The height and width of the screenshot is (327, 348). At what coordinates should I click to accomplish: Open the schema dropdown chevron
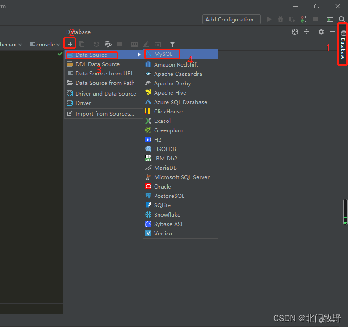pos(20,44)
